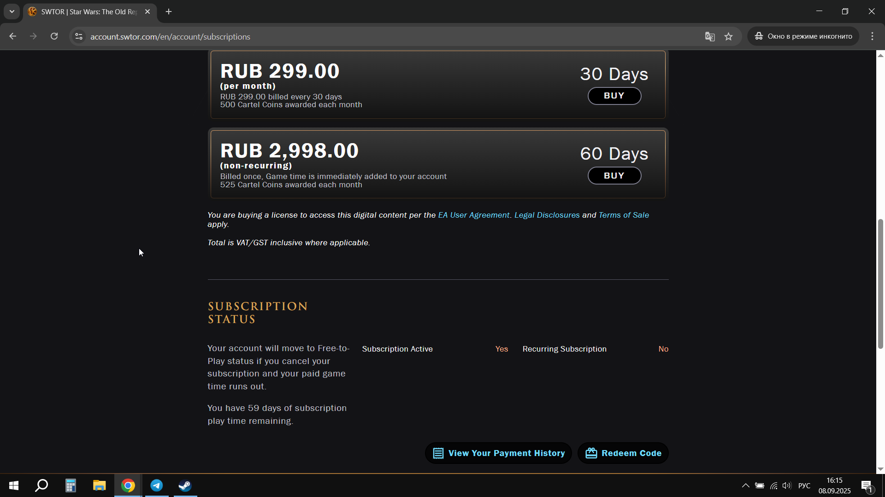Click the Google Translate icon in address bar
This screenshot has height=497, width=885.
tap(710, 36)
